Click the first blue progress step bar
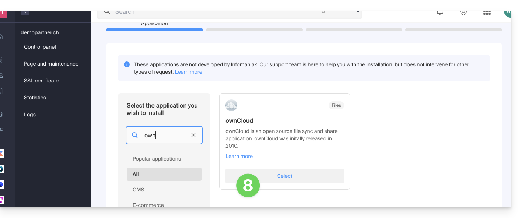The image size is (522, 218). point(154,30)
